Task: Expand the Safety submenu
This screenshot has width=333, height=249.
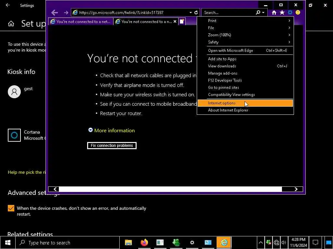Action: 245,42
